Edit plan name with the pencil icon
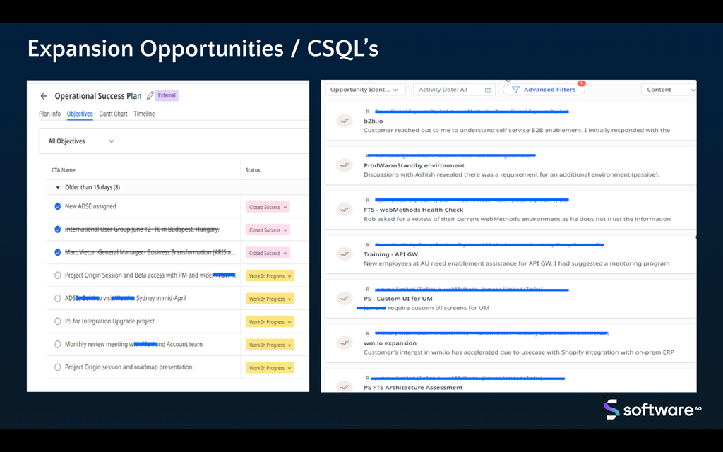The height and width of the screenshot is (452, 723). (x=150, y=96)
